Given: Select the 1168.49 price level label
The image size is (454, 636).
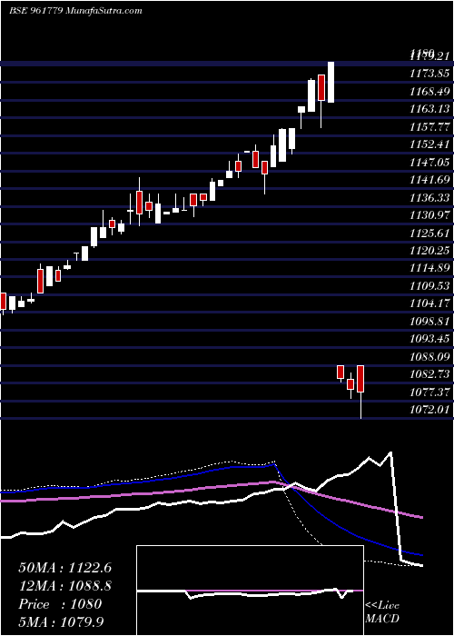Looking at the screenshot, I should click(429, 91).
